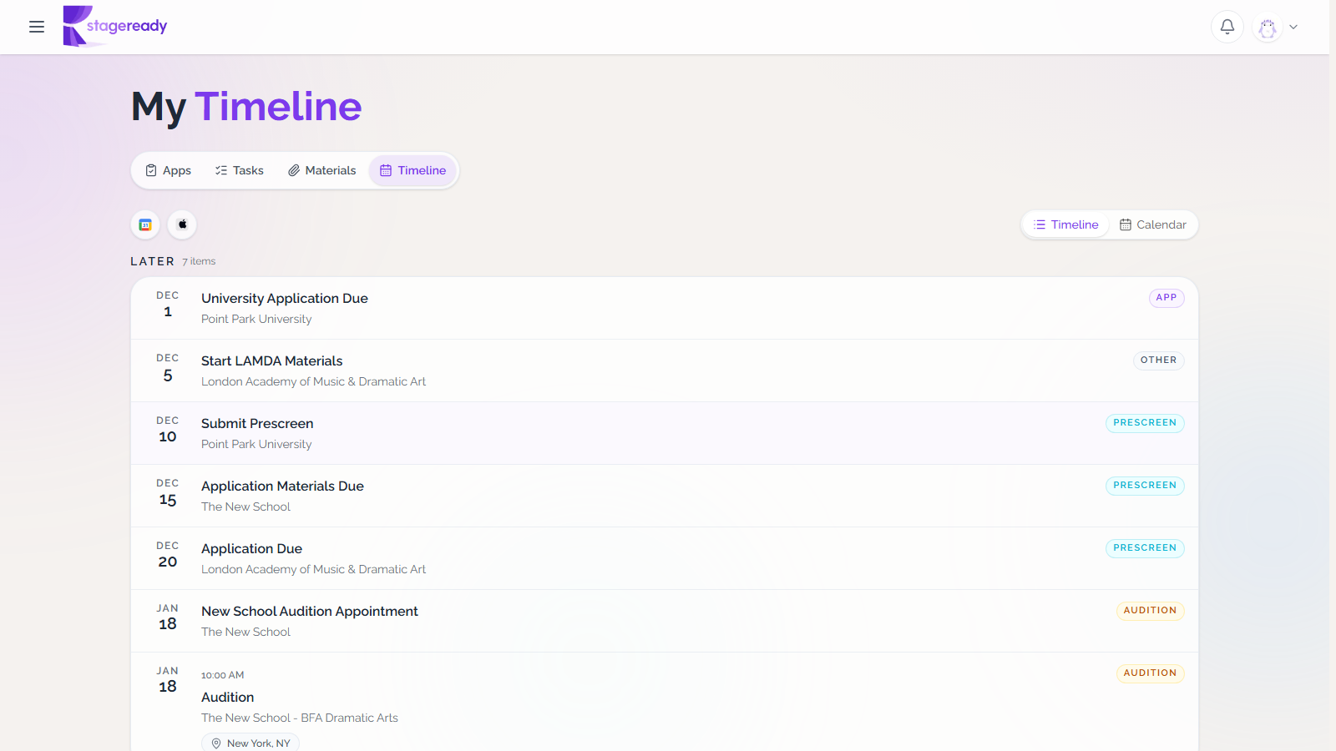Viewport: 1336px width, 751px height.
Task: Click The New School - BFA Dramatic Arts
Action: tap(300, 718)
